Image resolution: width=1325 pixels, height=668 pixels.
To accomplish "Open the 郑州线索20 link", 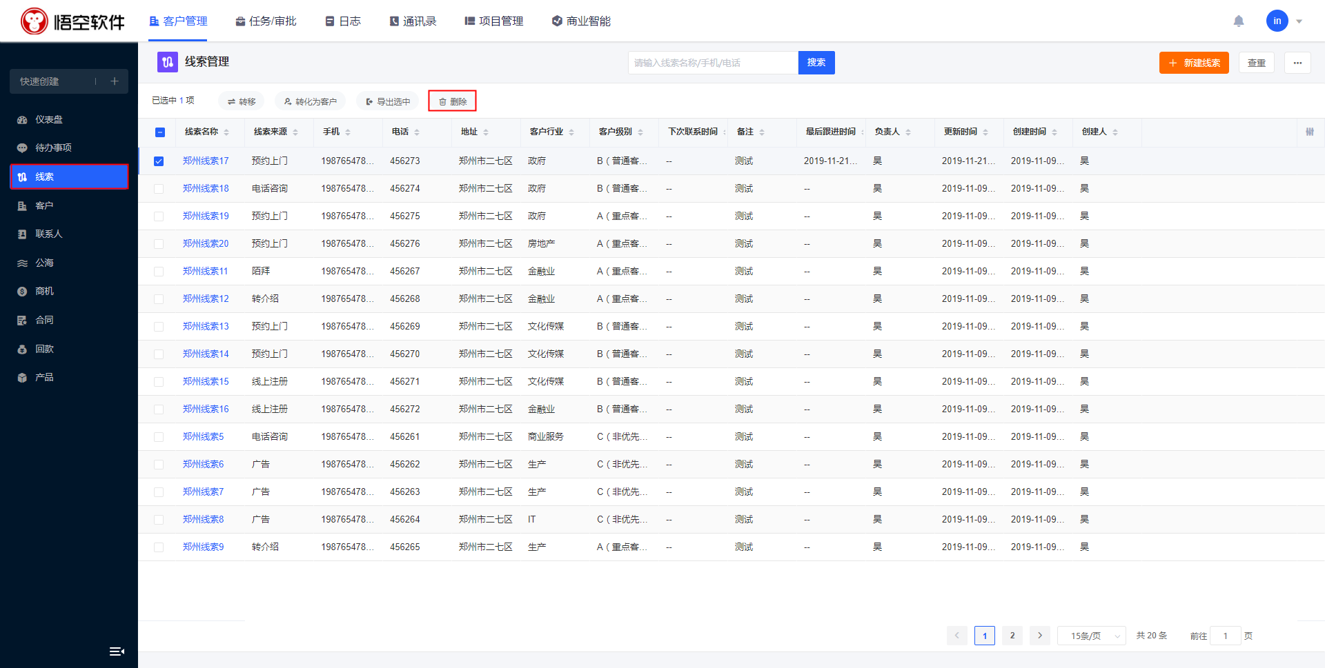I will [206, 243].
